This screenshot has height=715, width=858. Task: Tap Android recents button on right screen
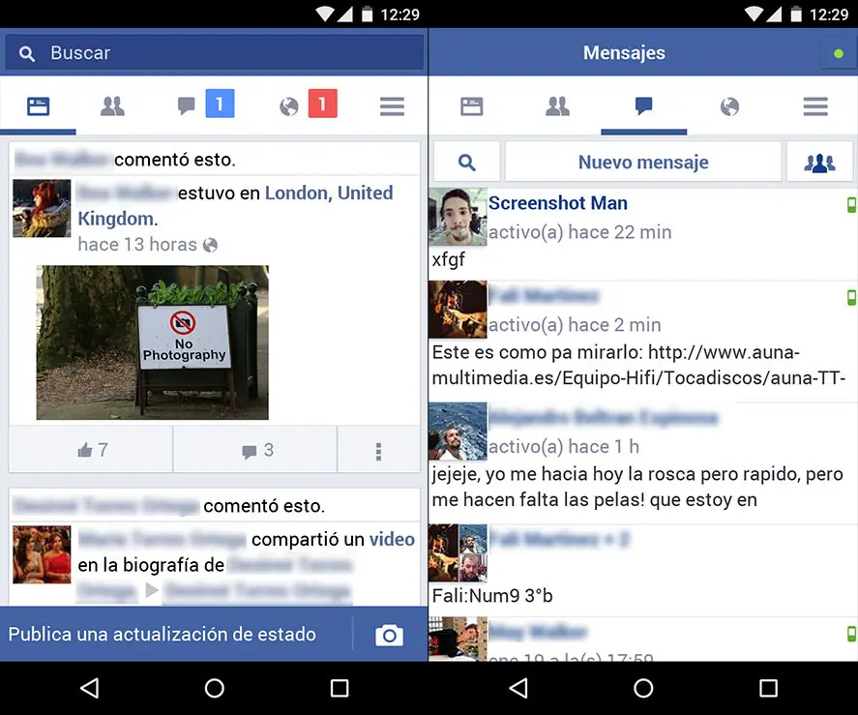tap(768, 688)
